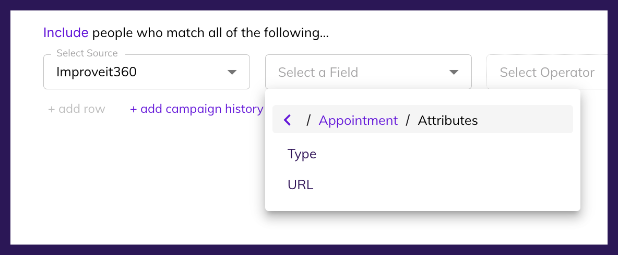This screenshot has height=255, width=618.
Task: Choose the URL attribute option
Action: click(301, 184)
